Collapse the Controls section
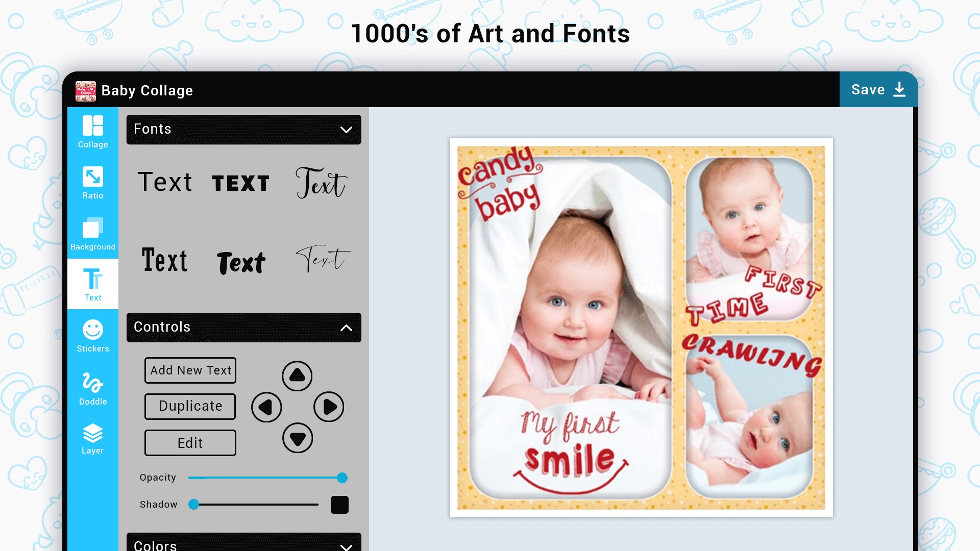The width and height of the screenshot is (980, 551). coord(346,328)
